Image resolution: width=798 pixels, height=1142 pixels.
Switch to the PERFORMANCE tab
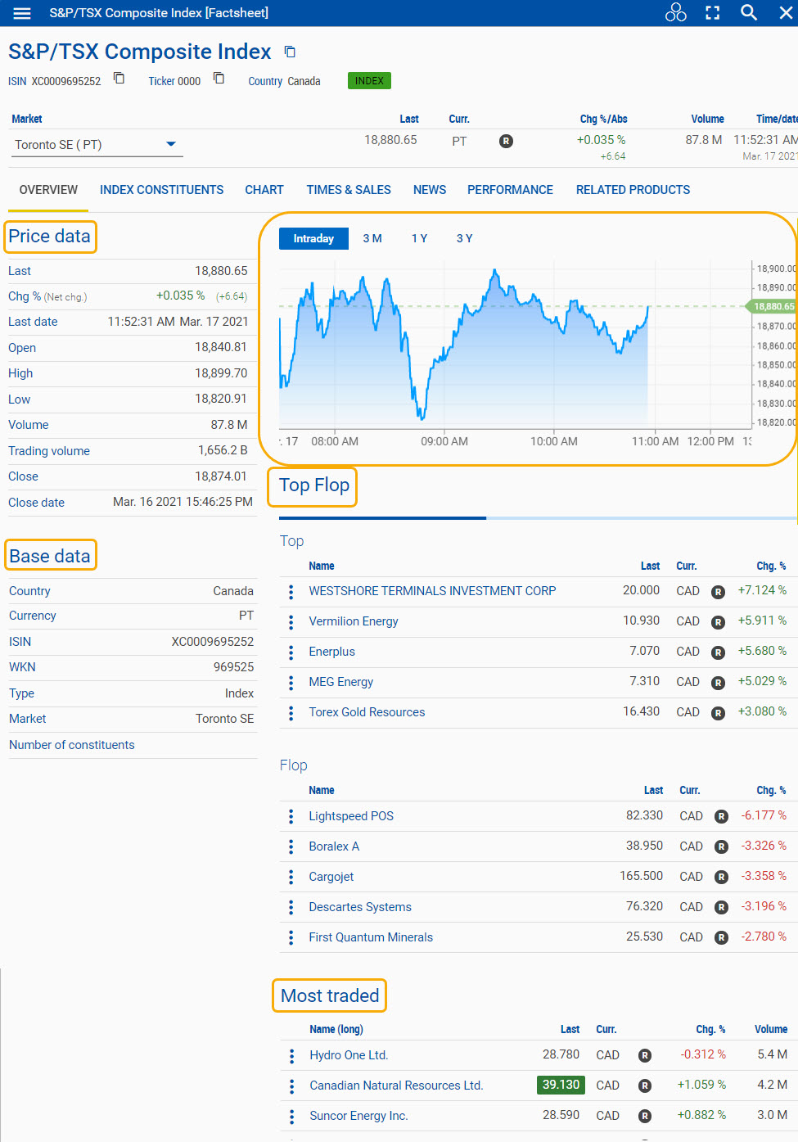510,189
